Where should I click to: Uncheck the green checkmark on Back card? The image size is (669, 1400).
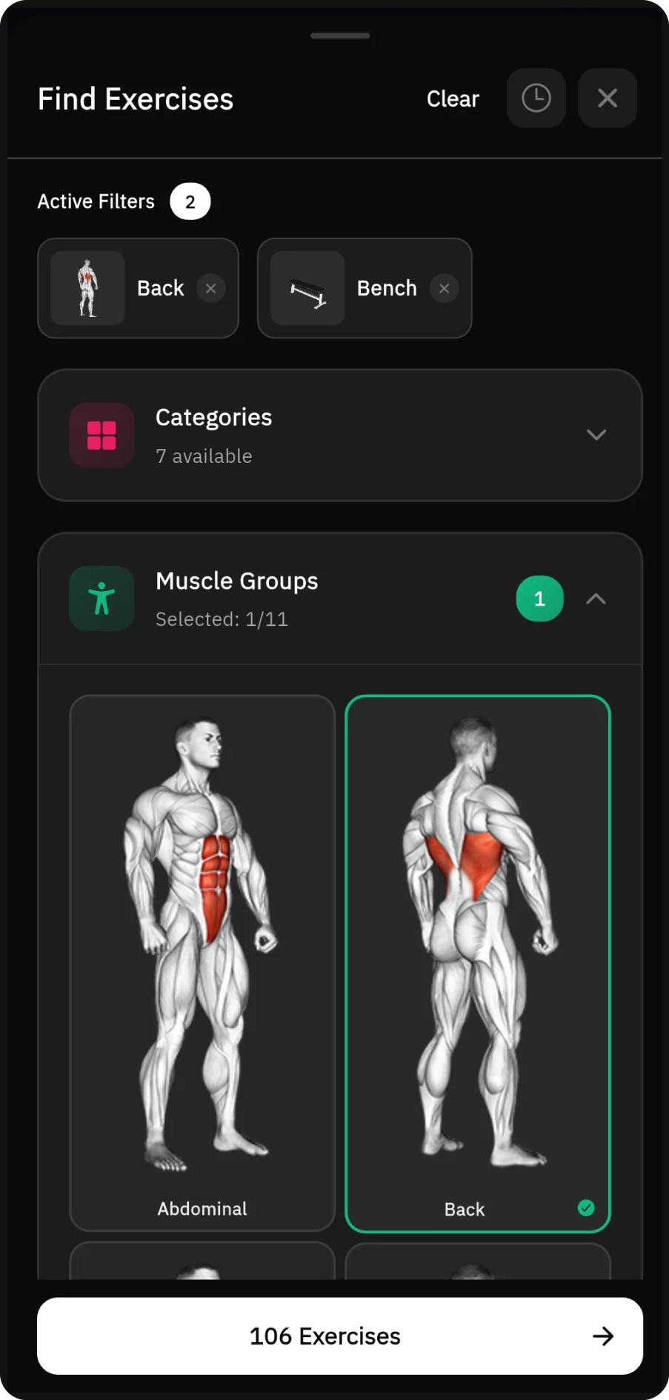(x=586, y=1208)
